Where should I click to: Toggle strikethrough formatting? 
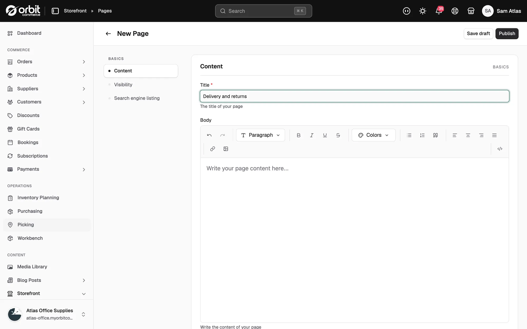pos(338,135)
